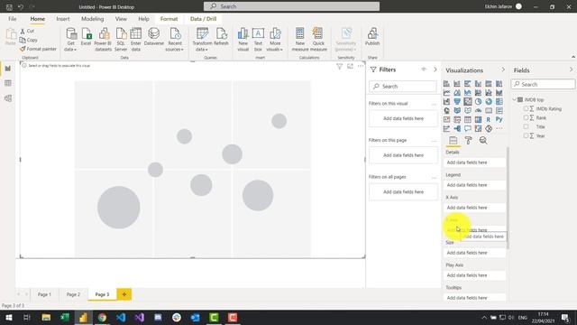Select the Ribbon chart visual
Image resolution: width=577 pixels, height=325 pixels.
point(499,92)
